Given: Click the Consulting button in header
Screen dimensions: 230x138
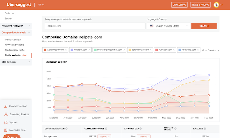Looking at the screenshot, I should [179, 5].
